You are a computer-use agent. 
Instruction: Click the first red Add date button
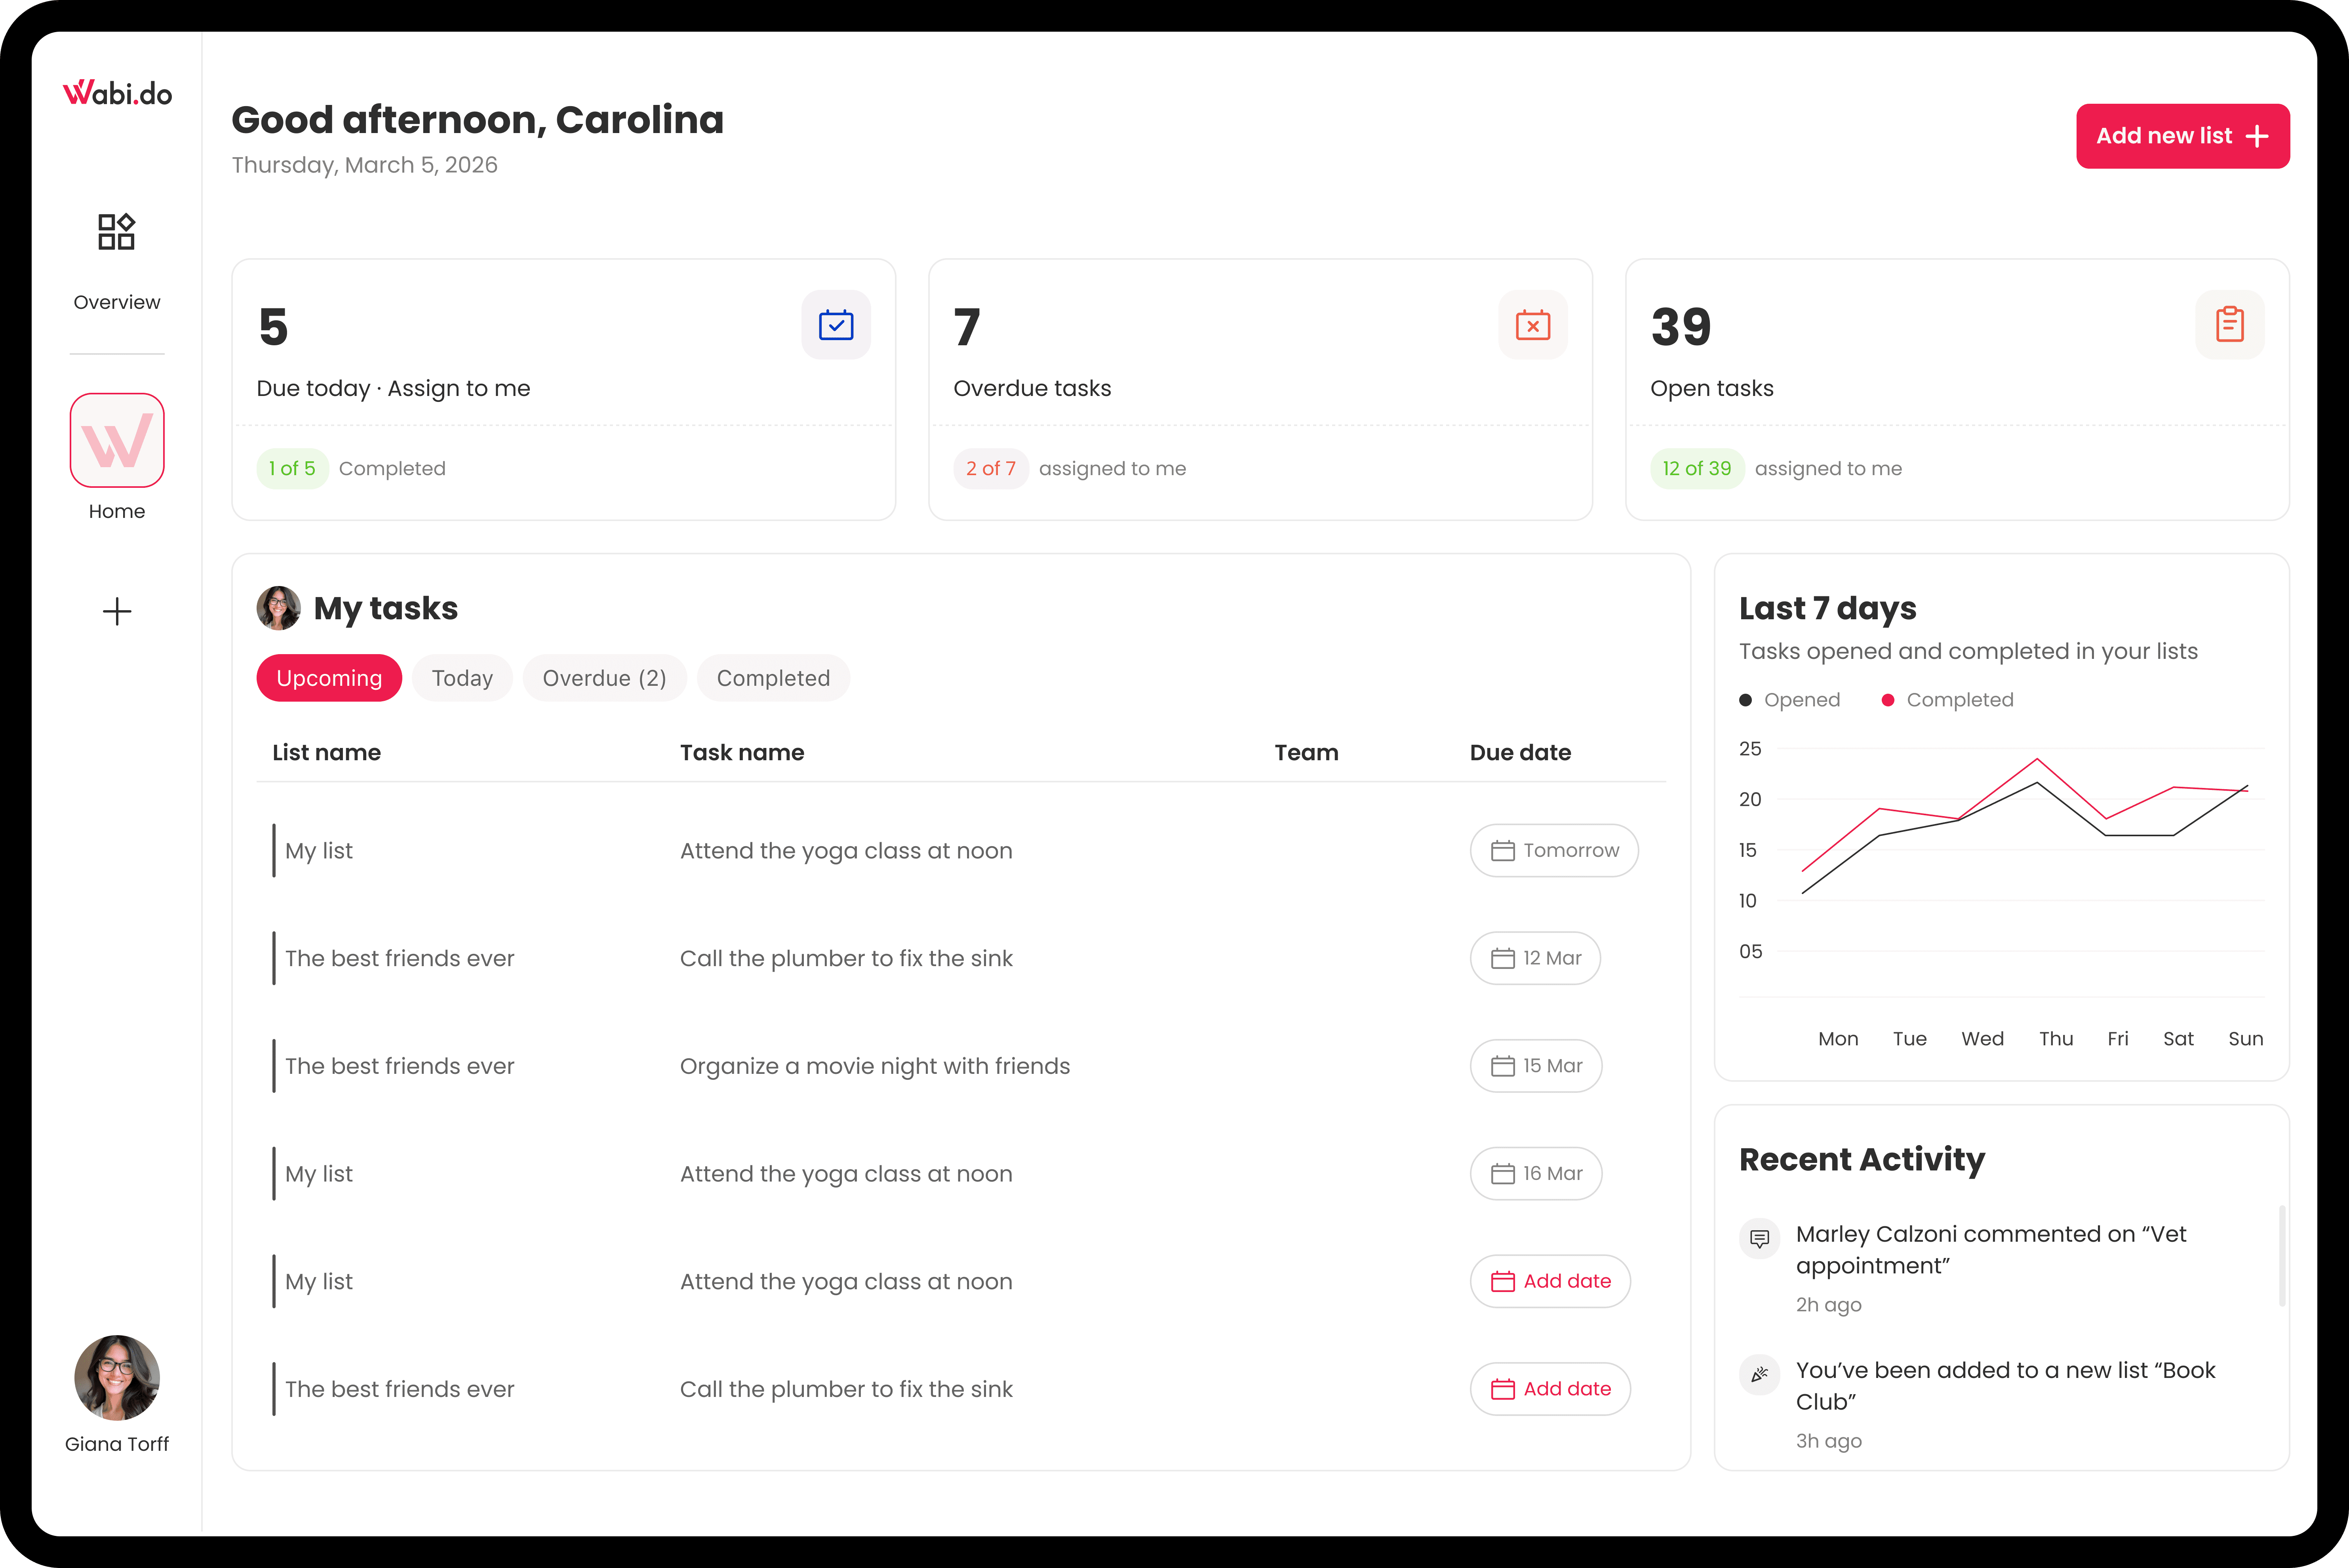tap(1550, 1281)
